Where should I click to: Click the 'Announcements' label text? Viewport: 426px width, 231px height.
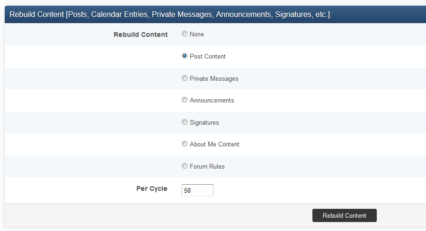point(212,101)
